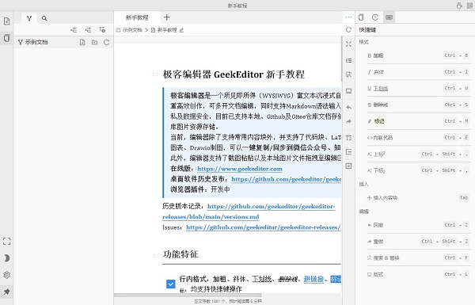This screenshot has height=305, width=475.
Task: Click the pin icon in the sidebar
Action: point(6,292)
